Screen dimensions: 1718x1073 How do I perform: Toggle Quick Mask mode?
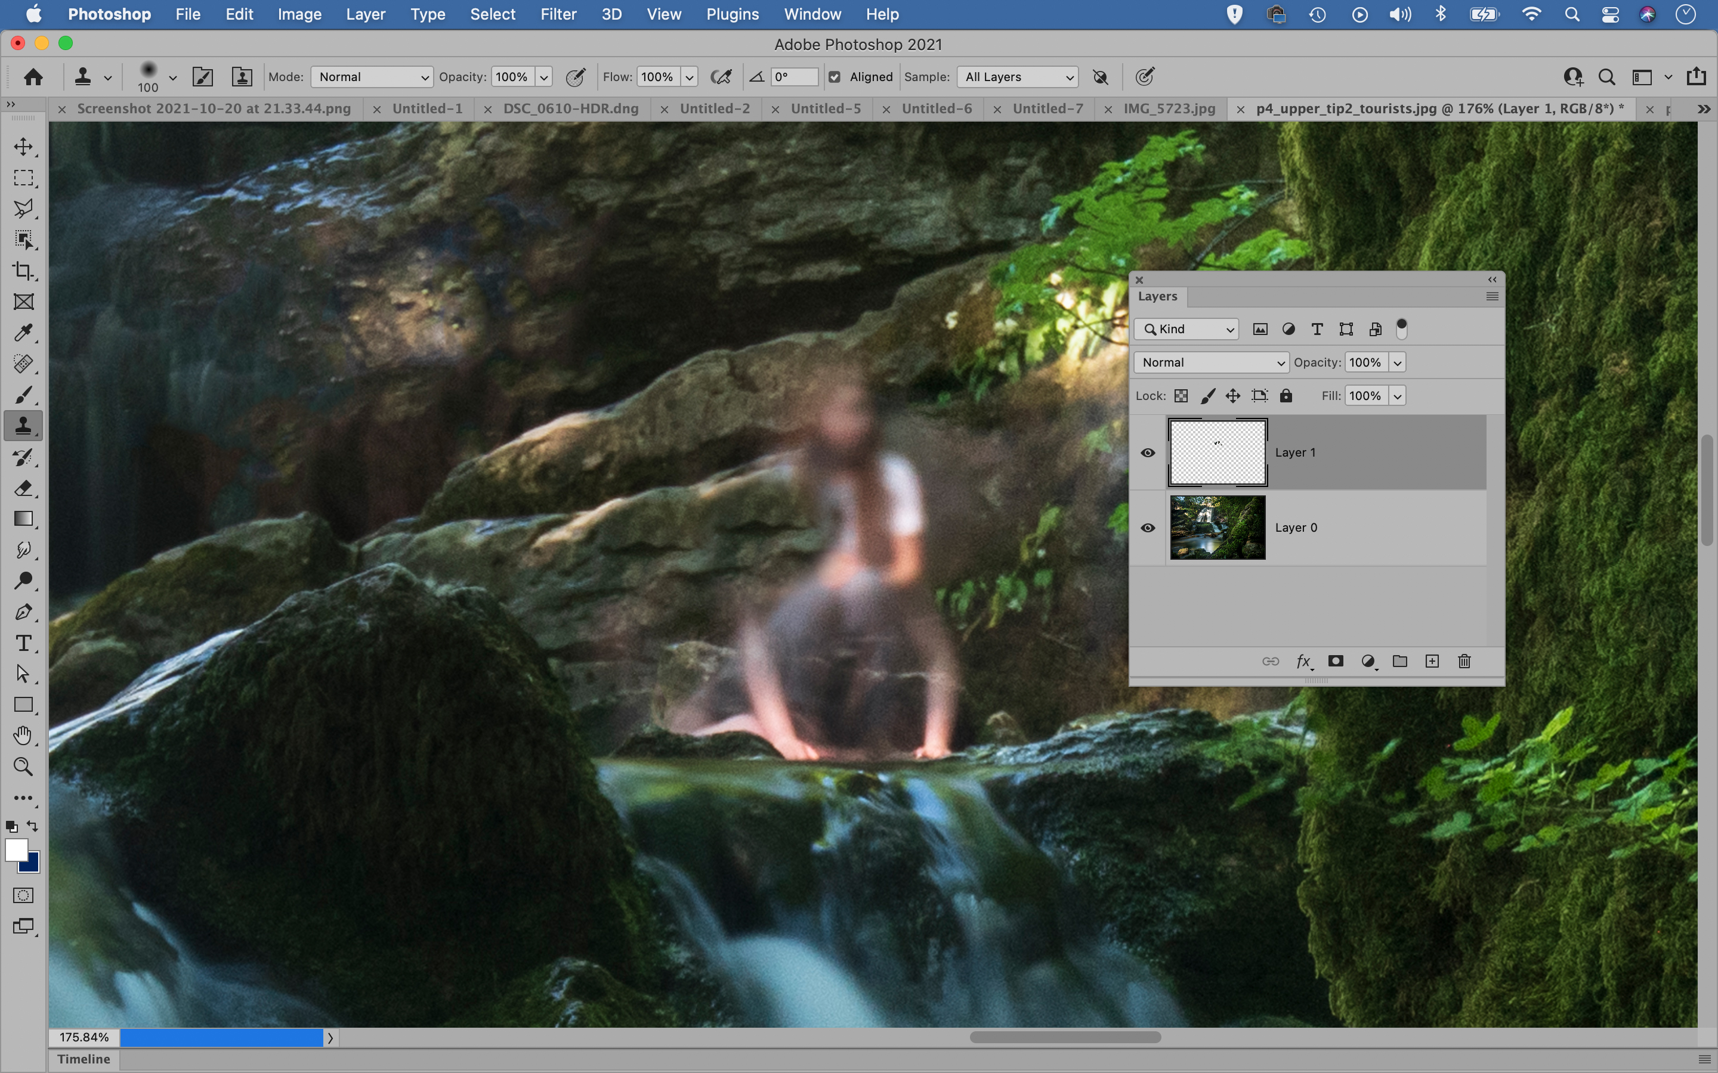(23, 895)
